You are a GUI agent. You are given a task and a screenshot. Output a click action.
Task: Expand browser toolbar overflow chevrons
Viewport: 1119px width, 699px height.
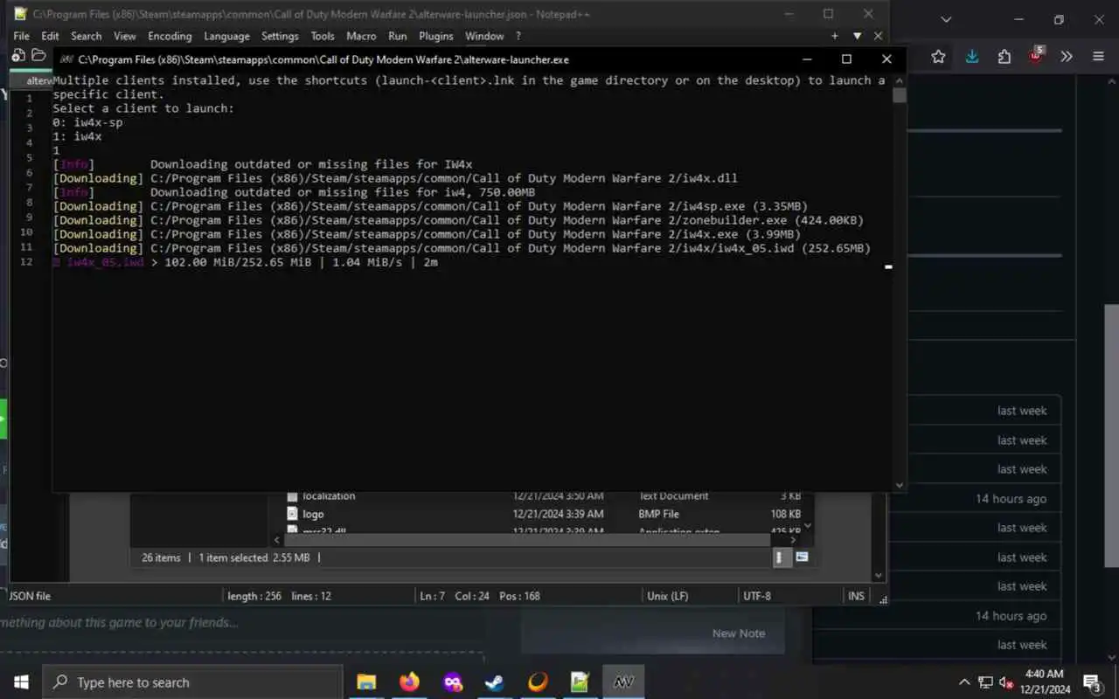1067,57
